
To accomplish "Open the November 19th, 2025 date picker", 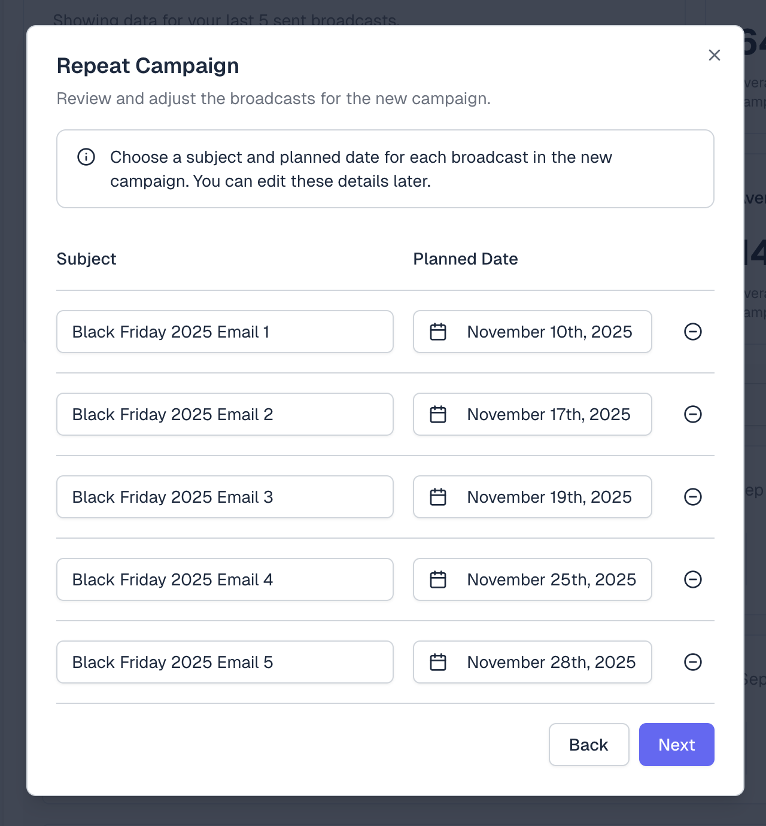I will pos(532,497).
